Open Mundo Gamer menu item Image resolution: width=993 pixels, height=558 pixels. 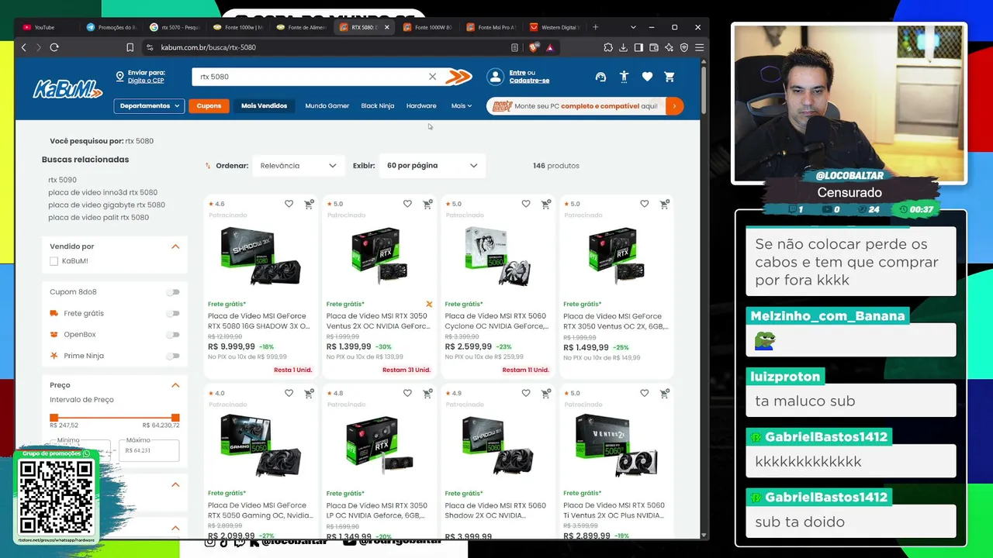pyautogui.click(x=327, y=105)
